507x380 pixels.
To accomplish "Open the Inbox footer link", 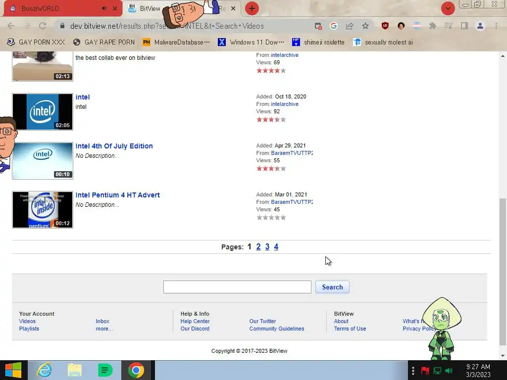I will (102, 321).
